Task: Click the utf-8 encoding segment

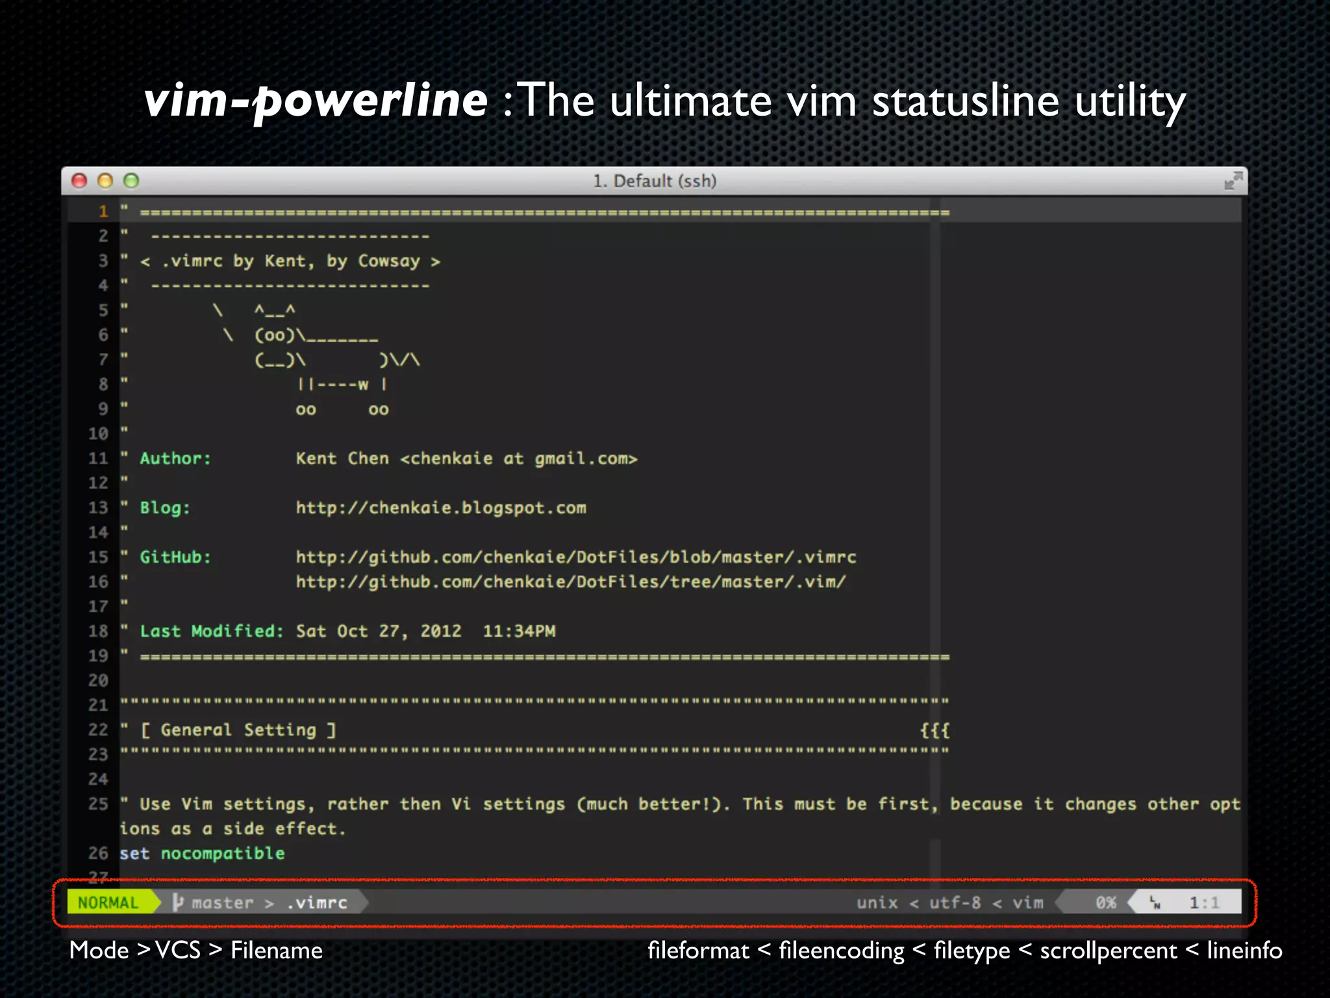Action: pyautogui.click(x=954, y=902)
